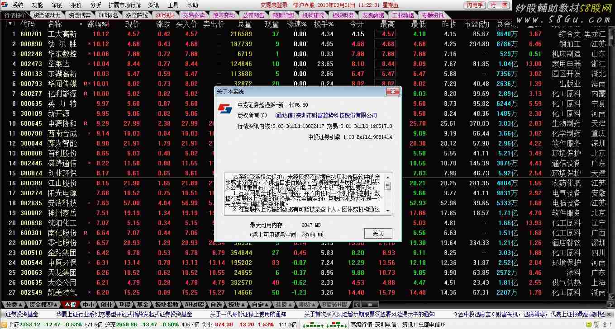Select the 基金 bottom tab
The width and height of the screenshot is (615, 329).
pyautogui.click(x=142, y=305)
